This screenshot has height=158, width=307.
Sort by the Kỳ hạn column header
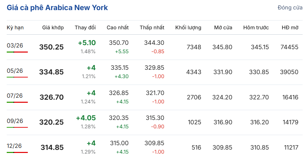15,28
